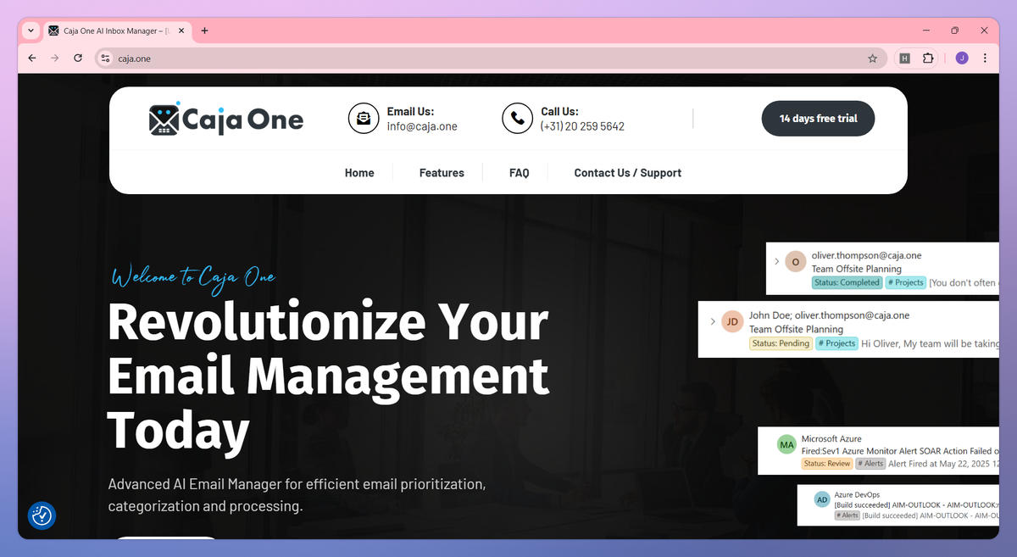
Task: Click the Microsoft Azure sender name
Action: [x=831, y=439]
